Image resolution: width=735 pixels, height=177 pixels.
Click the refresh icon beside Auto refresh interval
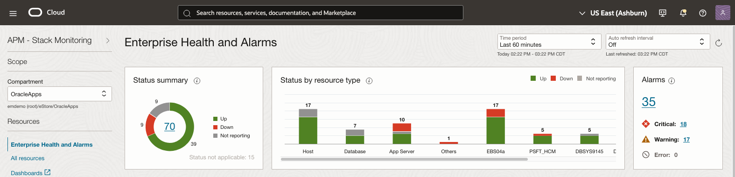click(719, 43)
